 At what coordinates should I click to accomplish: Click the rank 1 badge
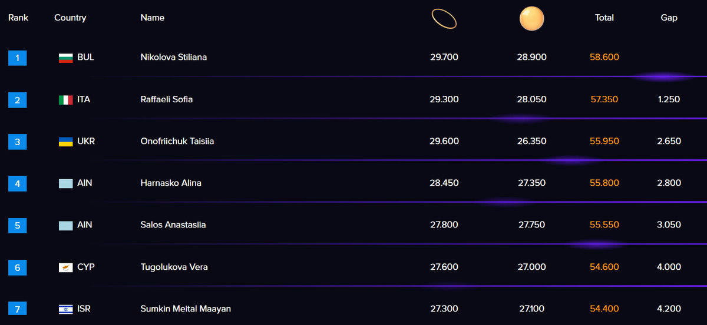click(18, 58)
